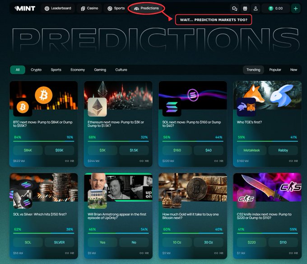
Task: Sort markets by New
Action: coord(293,70)
